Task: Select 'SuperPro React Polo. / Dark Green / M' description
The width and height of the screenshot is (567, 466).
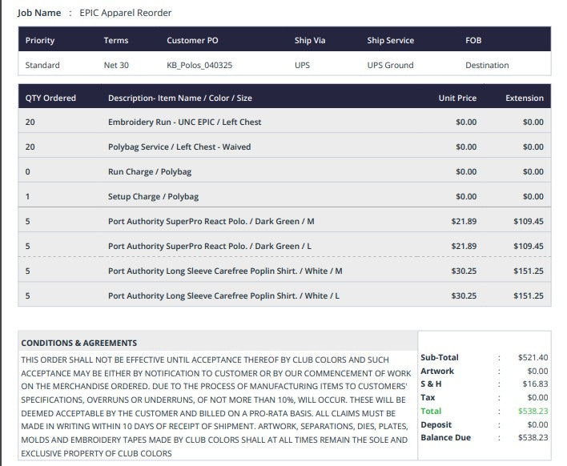Action: pos(211,221)
